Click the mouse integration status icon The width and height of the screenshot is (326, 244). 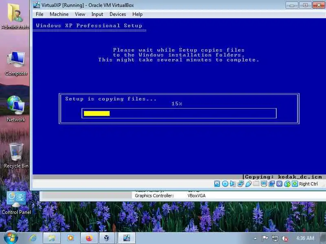click(287, 184)
